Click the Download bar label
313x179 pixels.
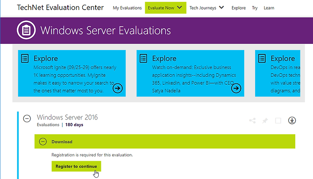coord(62,142)
